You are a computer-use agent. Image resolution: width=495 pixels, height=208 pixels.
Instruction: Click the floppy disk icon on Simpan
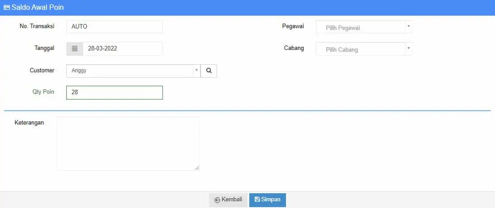[x=257, y=200]
